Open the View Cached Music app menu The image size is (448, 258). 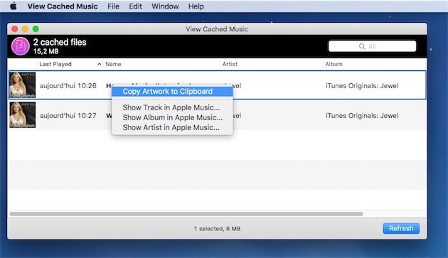coord(63,6)
